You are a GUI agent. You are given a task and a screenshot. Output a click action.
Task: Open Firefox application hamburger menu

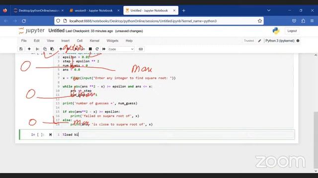point(312,21)
